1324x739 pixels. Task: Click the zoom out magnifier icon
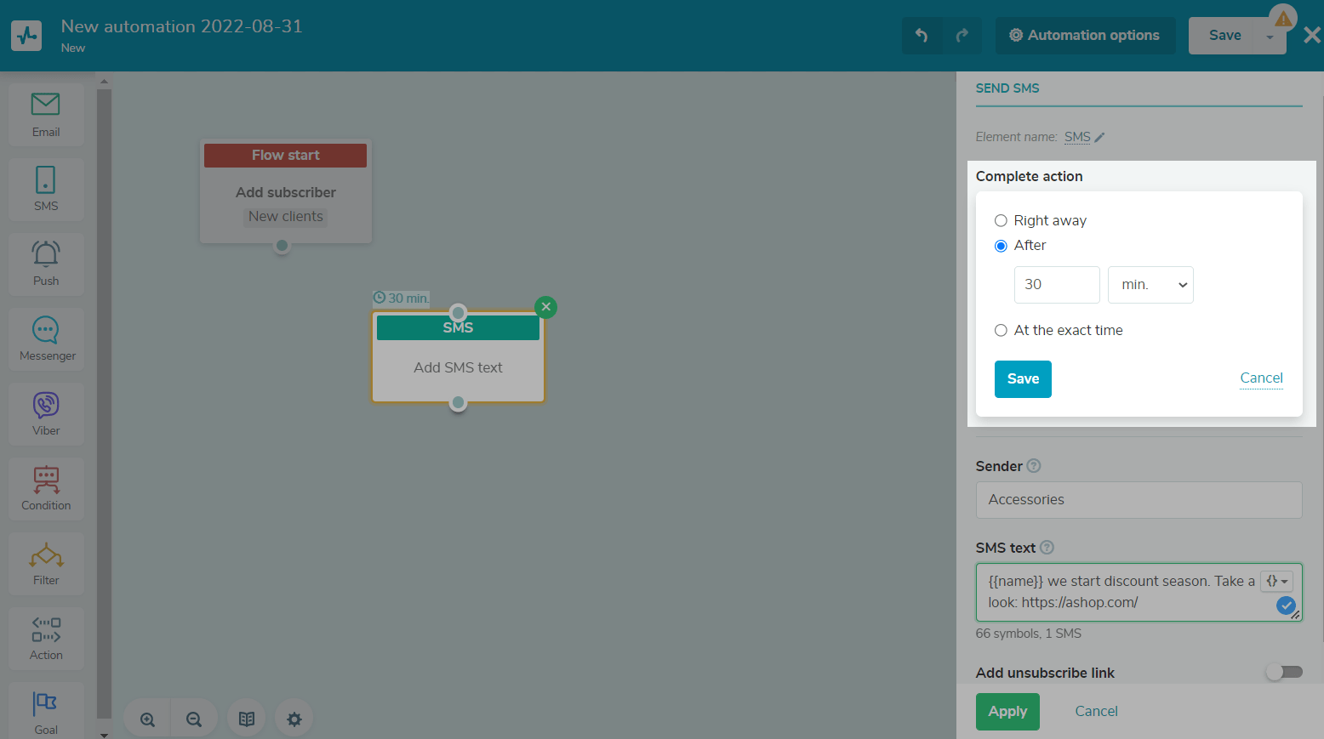(194, 719)
